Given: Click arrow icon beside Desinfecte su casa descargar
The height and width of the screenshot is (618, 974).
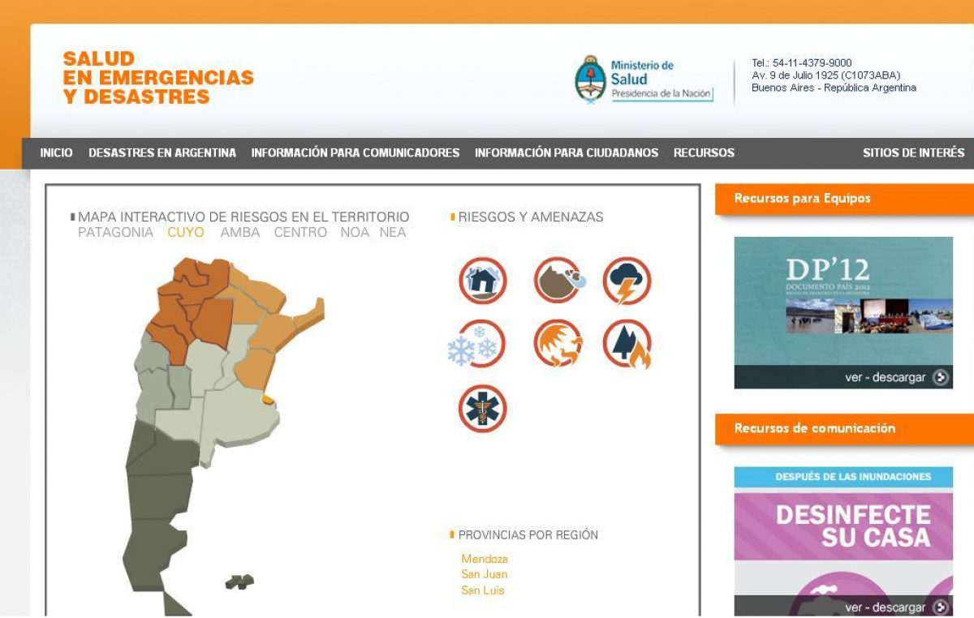Looking at the screenshot, I should [x=941, y=607].
